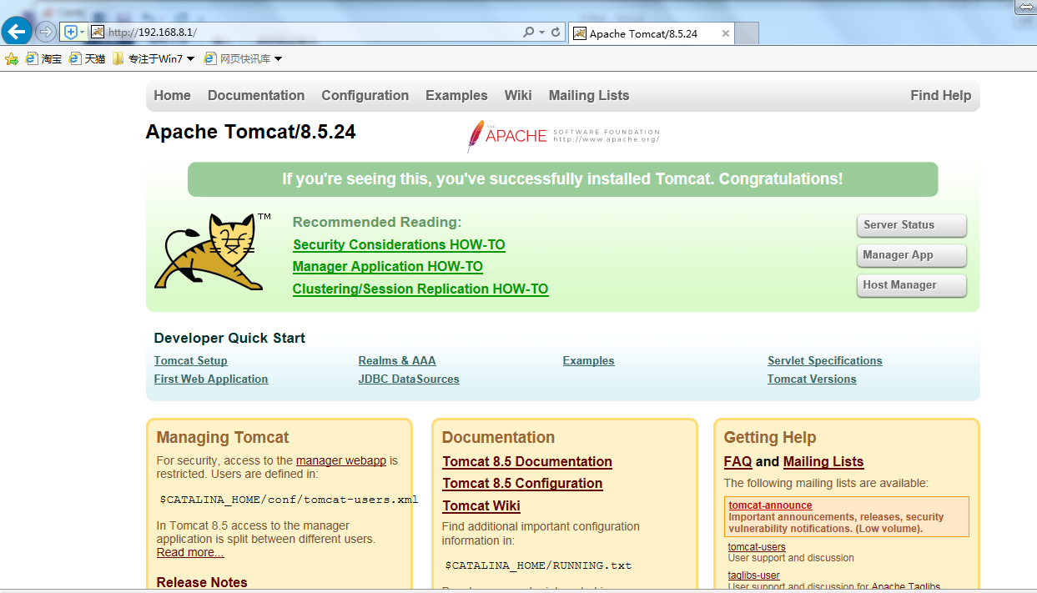Open the shield icon dropdown arrow

pyautogui.click(x=82, y=32)
